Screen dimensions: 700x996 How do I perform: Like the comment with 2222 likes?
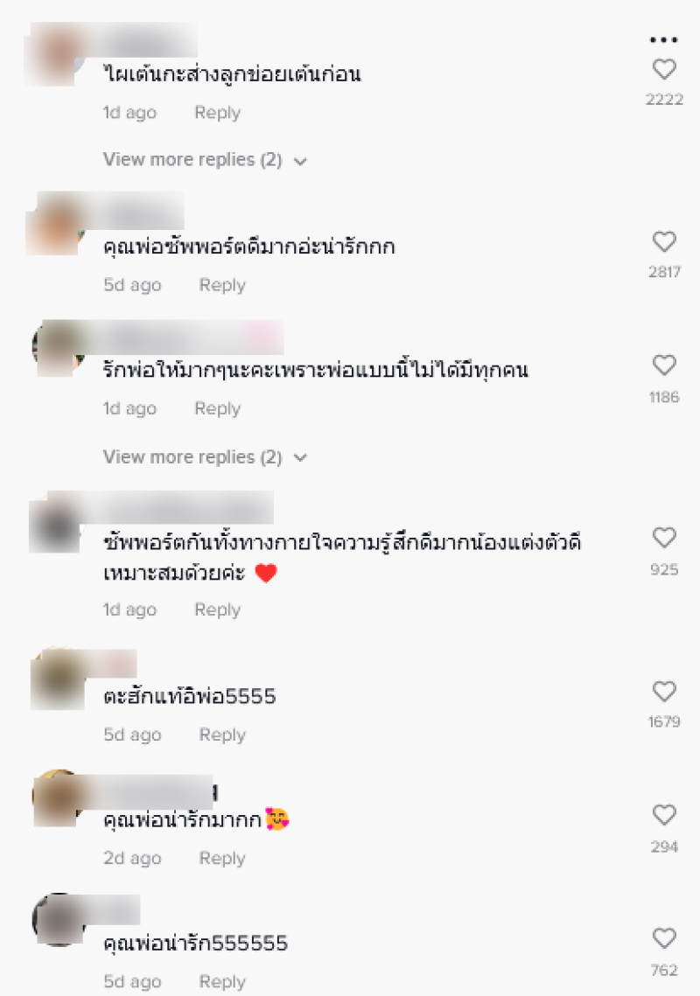(664, 68)
